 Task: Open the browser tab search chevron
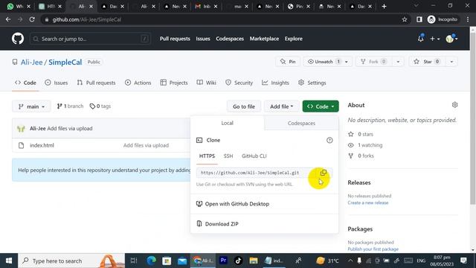click(416, 6)
